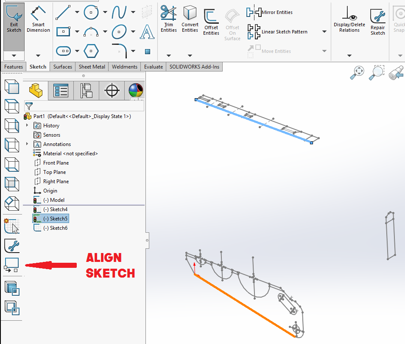405x344 pixels.
Task: Click Zoom to Area icon
Action: click(x=377, y=73)
